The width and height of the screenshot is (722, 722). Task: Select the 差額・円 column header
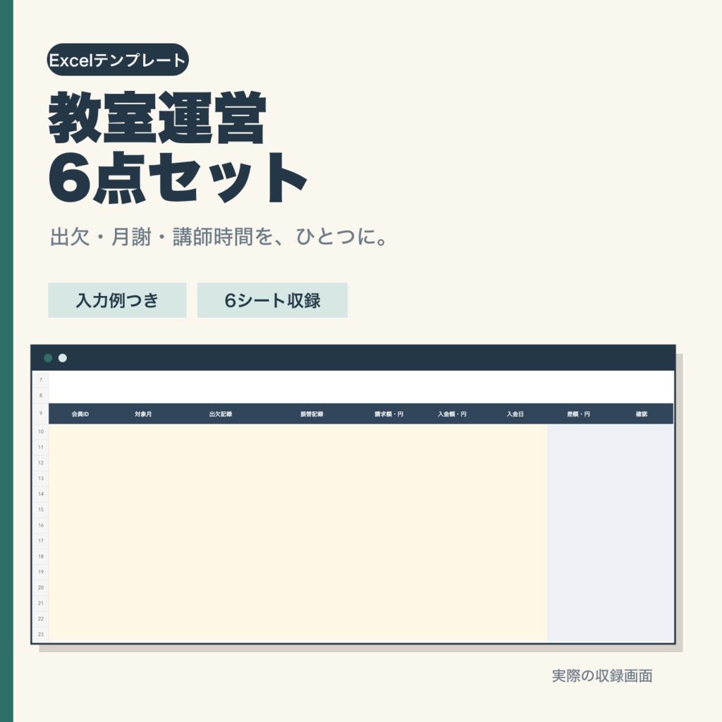[x=578, y=414]
